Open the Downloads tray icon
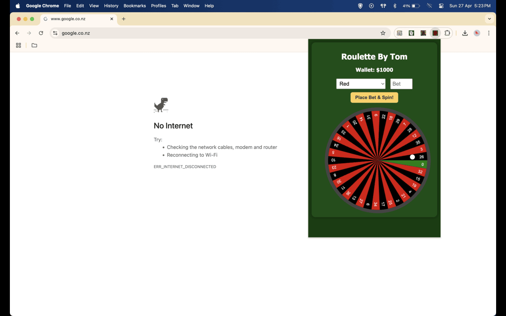 click(x=465, y=33)
